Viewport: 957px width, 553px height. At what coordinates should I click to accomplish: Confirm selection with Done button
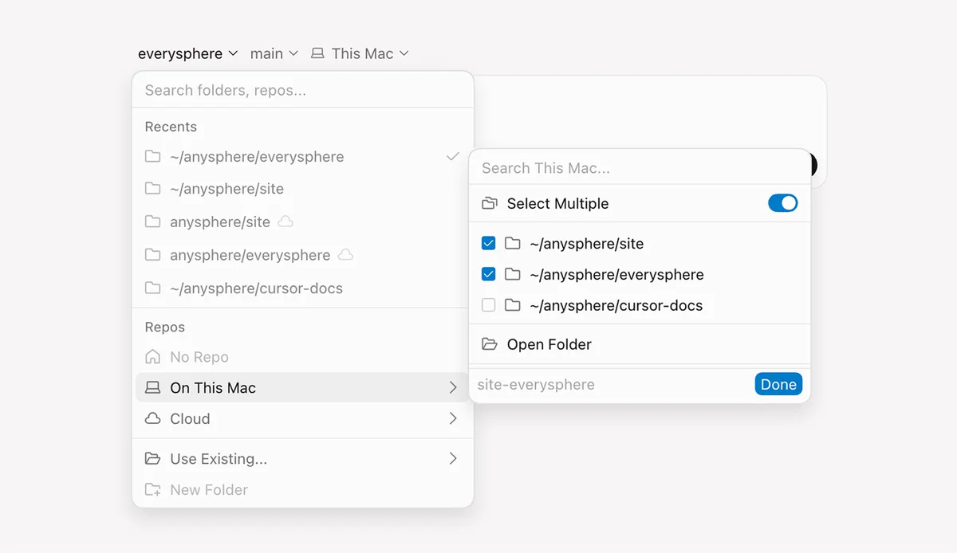pyautogui.click(x=778, y=384)
